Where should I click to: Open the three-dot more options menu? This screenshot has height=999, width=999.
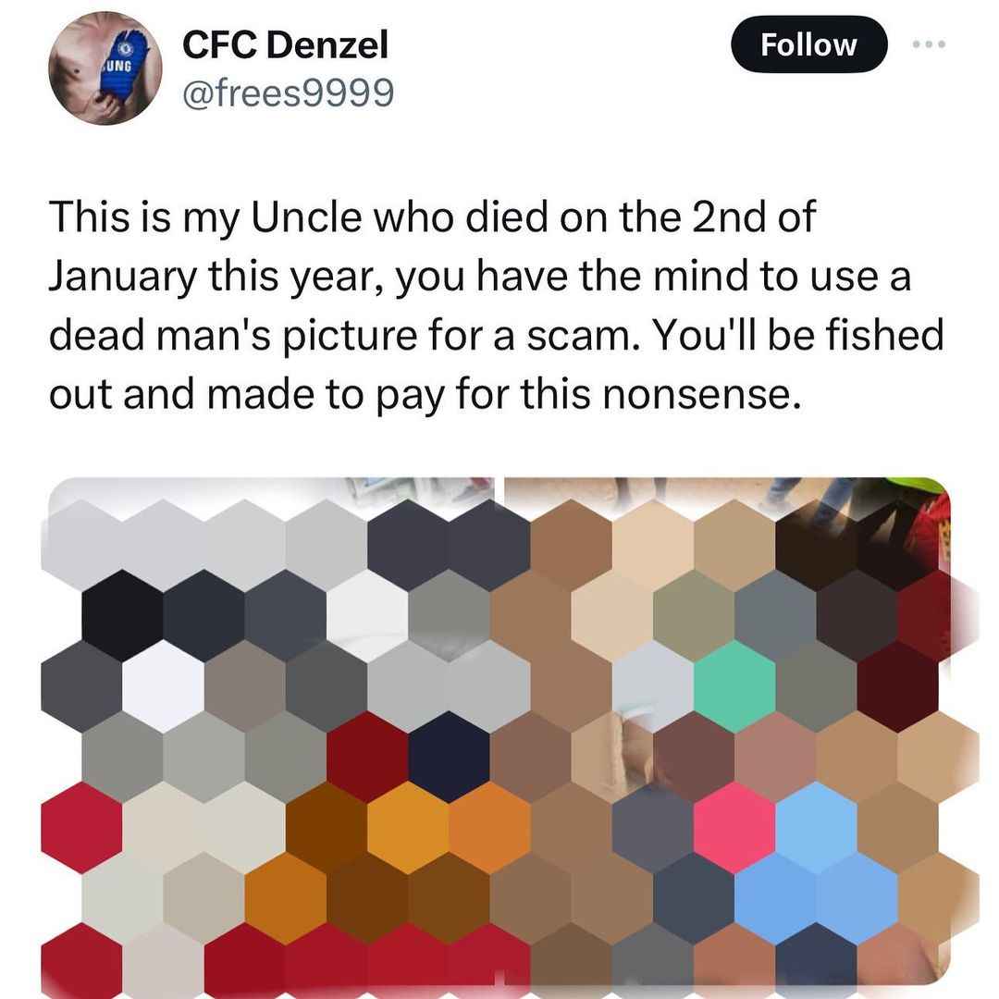[x=929, y=44]
